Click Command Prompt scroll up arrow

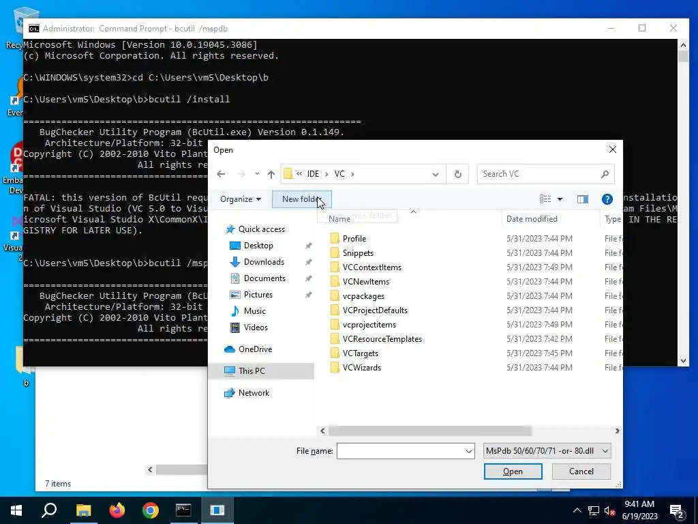click(683, 44)
